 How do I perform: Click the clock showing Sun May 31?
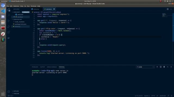coord(90,1)
